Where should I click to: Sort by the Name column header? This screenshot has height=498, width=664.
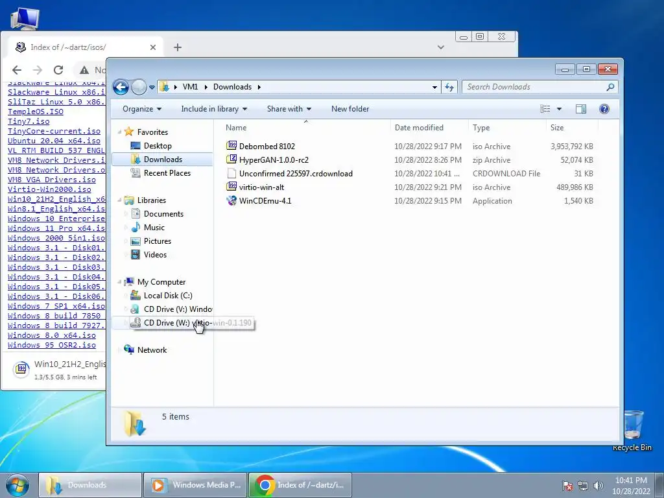click(306, 128)
